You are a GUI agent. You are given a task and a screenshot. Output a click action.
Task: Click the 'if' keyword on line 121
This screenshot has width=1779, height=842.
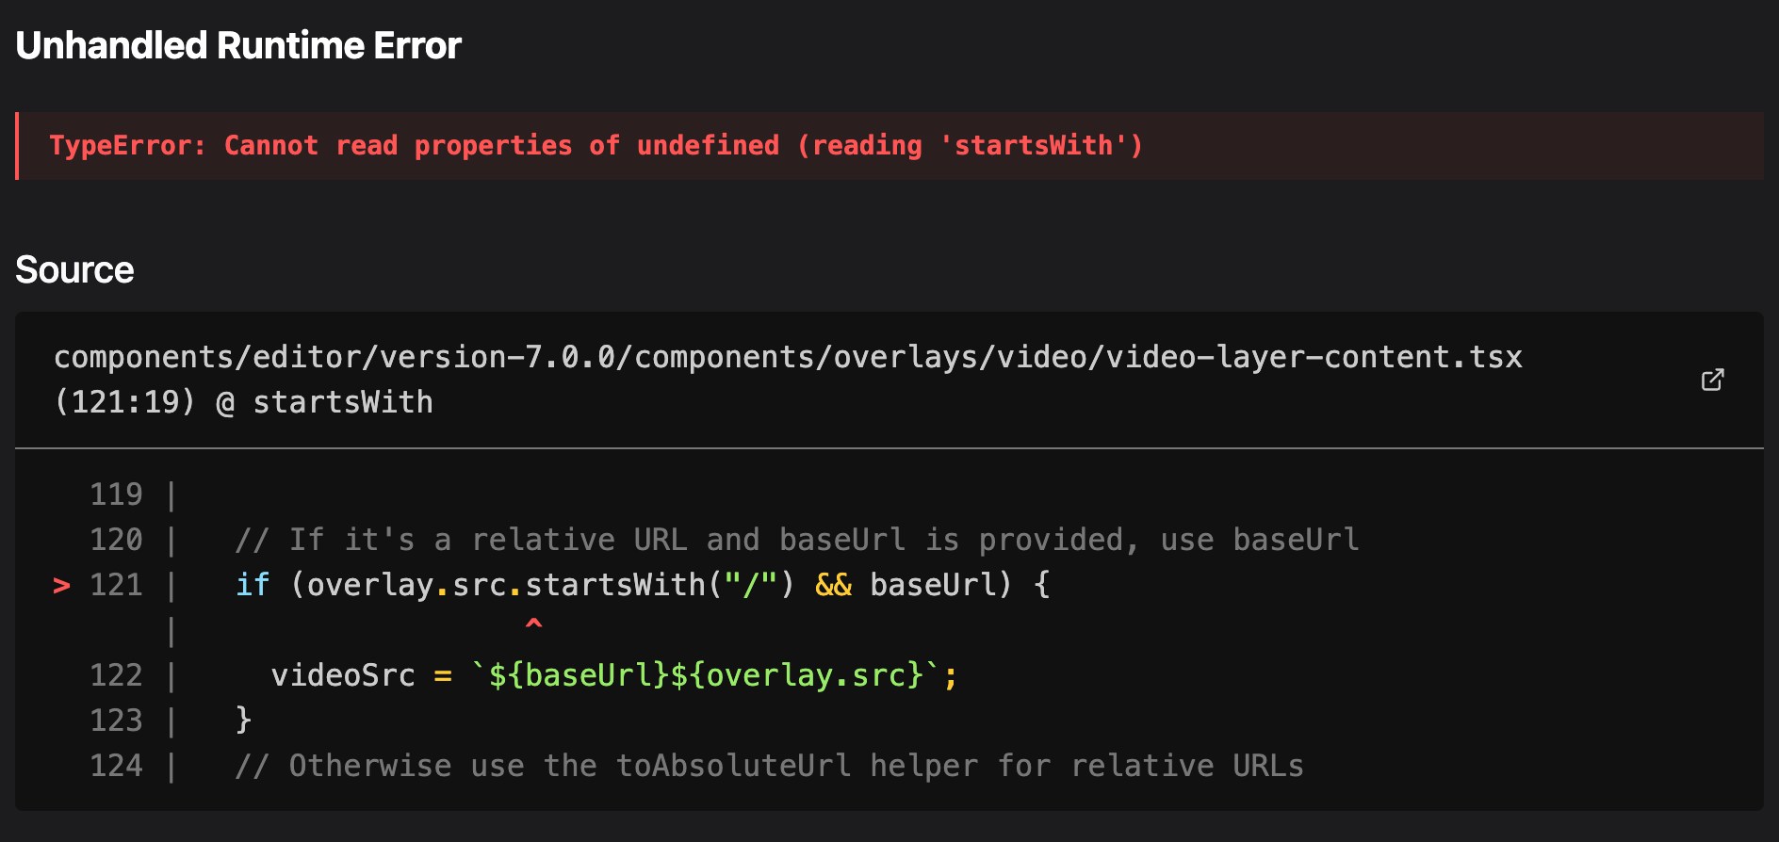(253, 585)
